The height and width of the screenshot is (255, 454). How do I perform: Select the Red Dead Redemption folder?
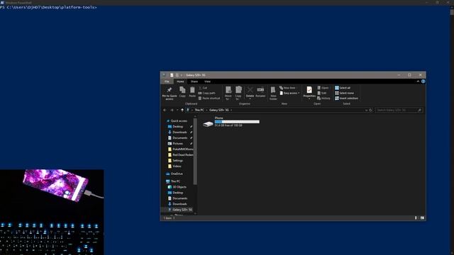180,155
